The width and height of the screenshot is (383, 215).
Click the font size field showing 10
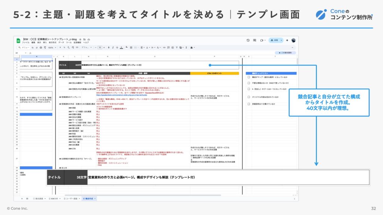(100, 47)
